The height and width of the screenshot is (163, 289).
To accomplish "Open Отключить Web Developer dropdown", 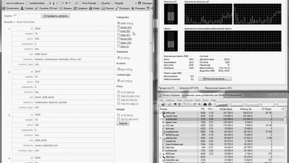I will point(11,8).
